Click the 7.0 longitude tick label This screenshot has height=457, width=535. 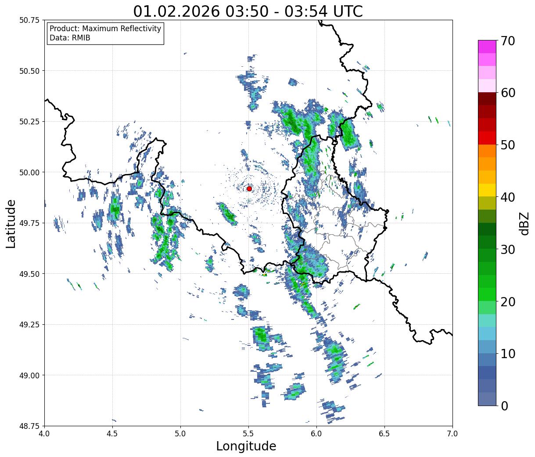(452, 433)
